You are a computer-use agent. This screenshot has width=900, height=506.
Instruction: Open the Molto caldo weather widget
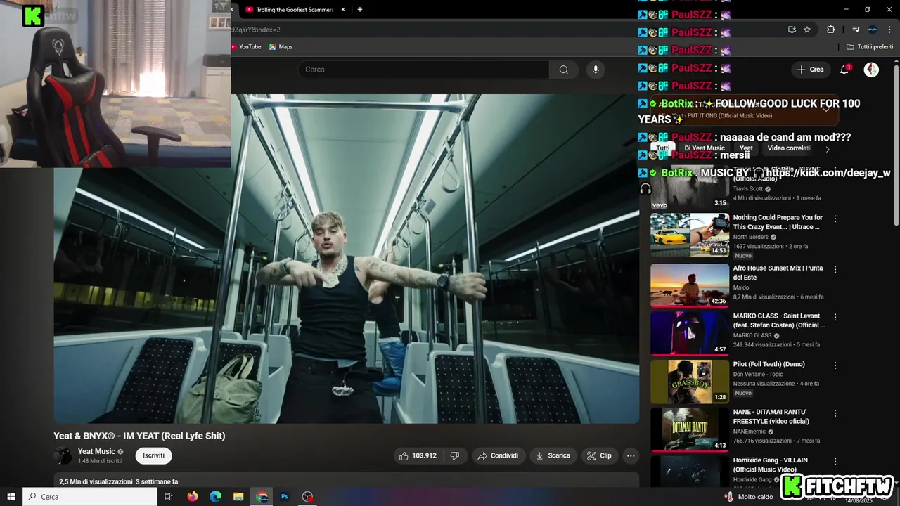[749, 497]
